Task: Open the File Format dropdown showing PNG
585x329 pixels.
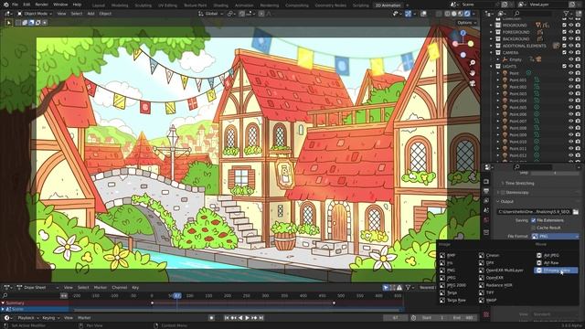Action: coord(555,236)
